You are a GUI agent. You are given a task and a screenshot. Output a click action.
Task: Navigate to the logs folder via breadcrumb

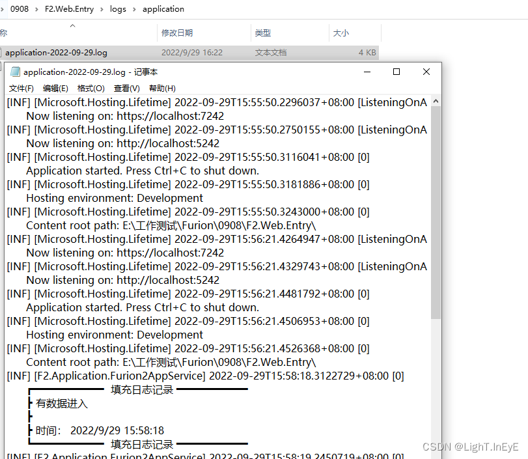[x=118, y=9]
